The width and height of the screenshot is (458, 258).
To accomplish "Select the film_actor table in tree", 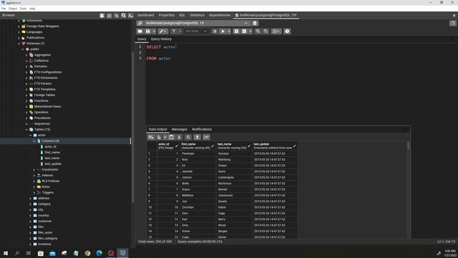I will (x=45, y=233).
